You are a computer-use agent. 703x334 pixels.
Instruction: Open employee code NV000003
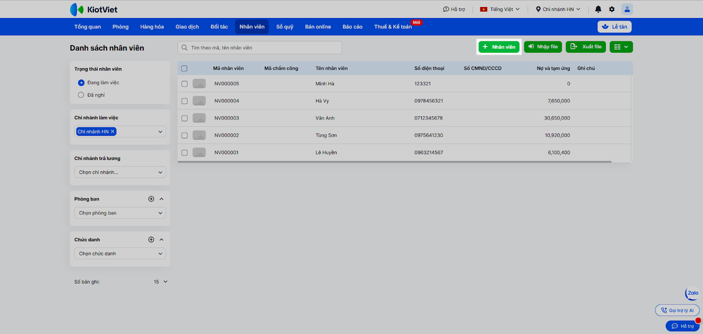pos(227,118)
